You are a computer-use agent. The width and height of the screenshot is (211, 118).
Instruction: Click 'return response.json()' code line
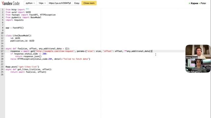28,56
